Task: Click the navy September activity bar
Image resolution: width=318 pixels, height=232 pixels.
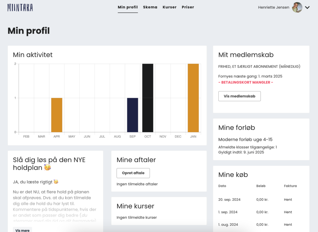Action: pyautogui.click(x=133, y=115)
